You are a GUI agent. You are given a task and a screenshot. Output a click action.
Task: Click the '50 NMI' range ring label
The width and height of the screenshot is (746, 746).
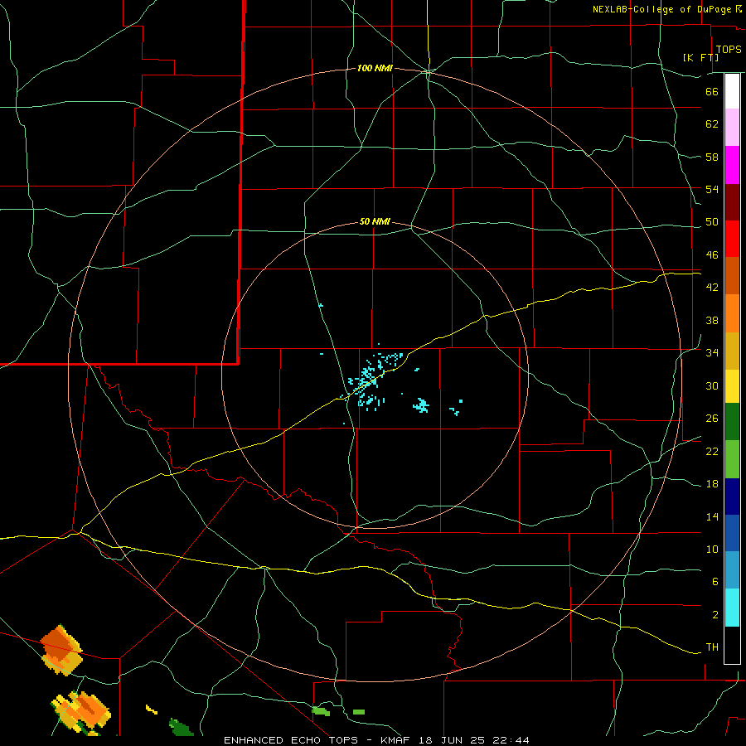(375, 221)
